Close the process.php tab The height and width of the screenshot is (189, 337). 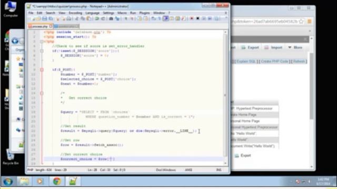tap(51, 26)
